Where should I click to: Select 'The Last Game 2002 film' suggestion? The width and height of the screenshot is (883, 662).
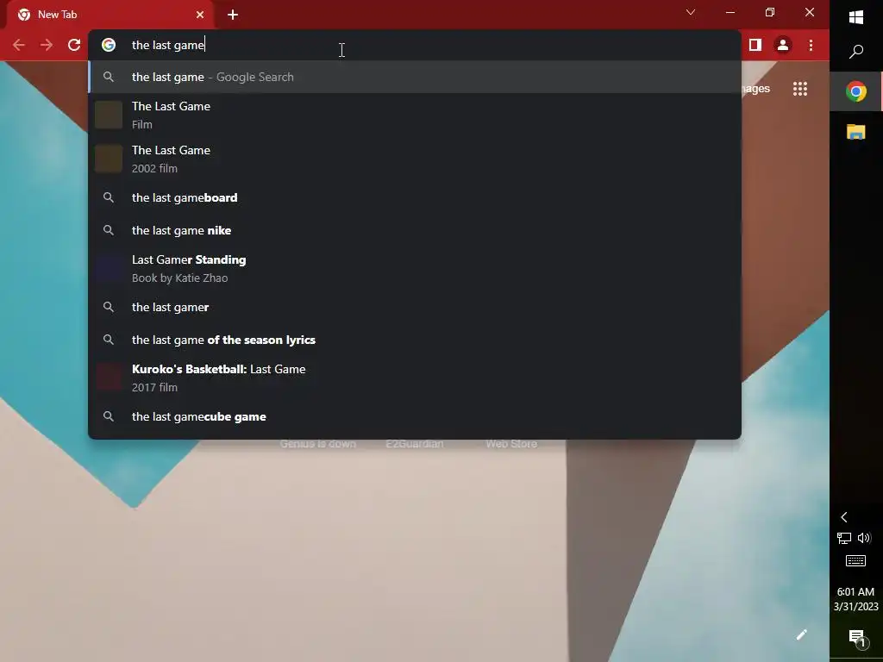[x=415, y=159]
